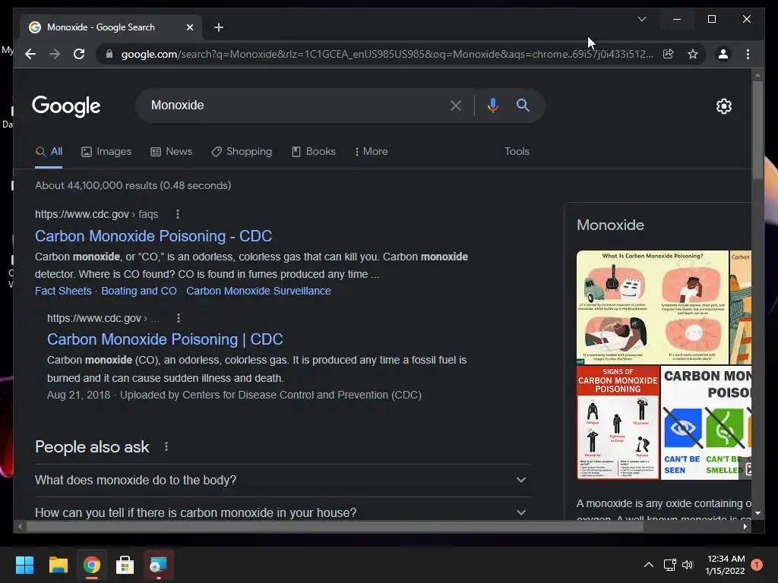Open Microsoft Store from the taskbar
This screenshot has width=778, height=583.
[125, 565]
